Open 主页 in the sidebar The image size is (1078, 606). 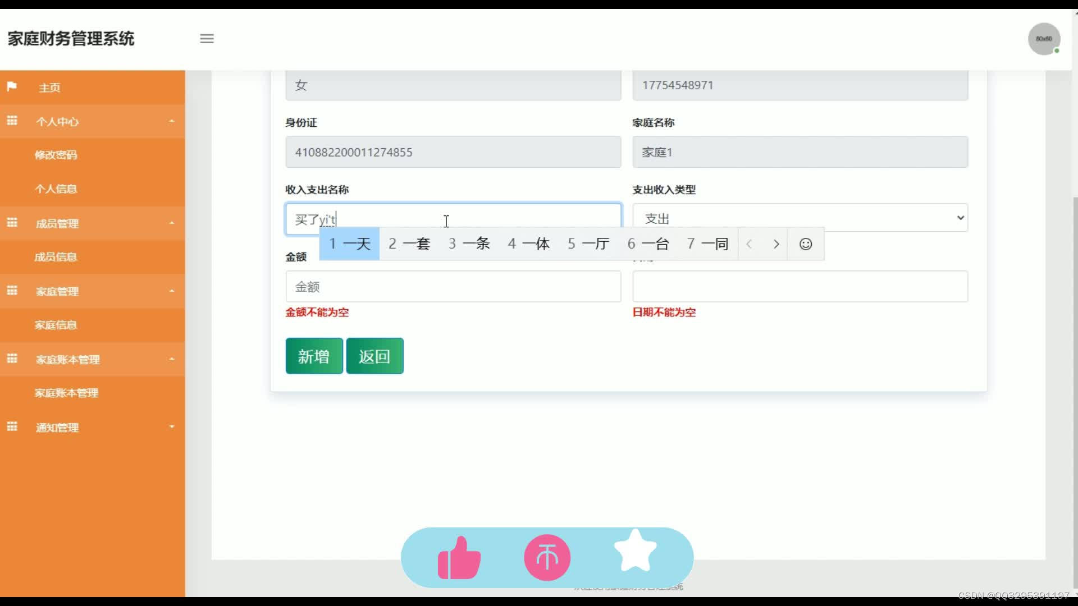point(49,88)
